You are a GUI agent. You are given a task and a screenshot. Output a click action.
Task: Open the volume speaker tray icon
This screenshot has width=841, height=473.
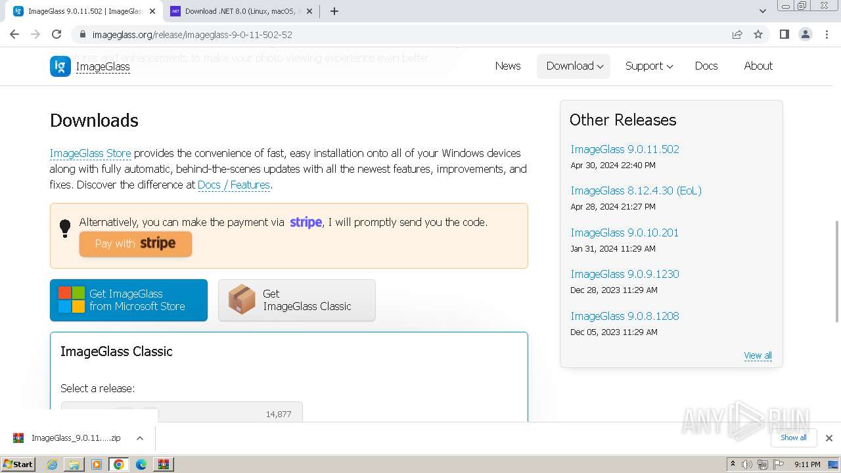[x=747, y=464]
